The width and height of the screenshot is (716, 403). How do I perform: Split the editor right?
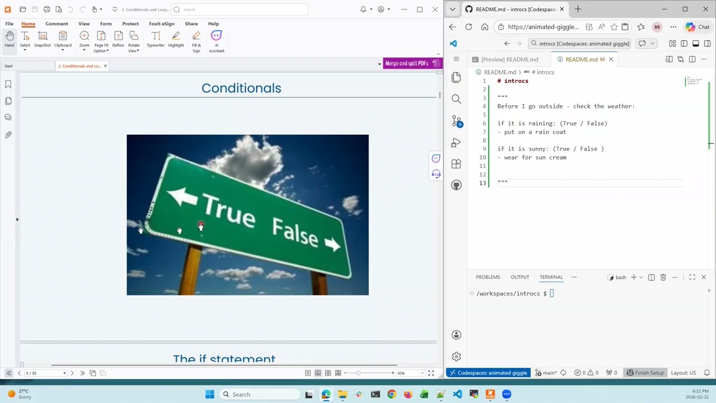693,59
